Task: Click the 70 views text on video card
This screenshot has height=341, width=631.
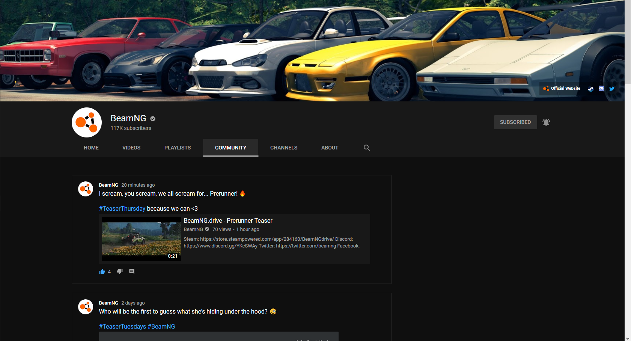Action: click(x=222, y=229)
